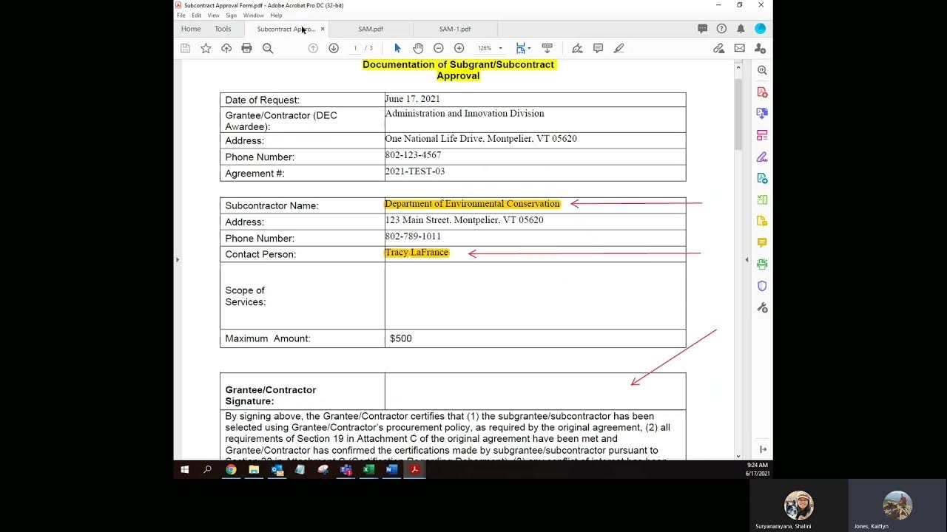This screenshot has width=947, height=532.
Task: Open Create PDF tool in right sidebar
Action: click(x=762, y=92)
